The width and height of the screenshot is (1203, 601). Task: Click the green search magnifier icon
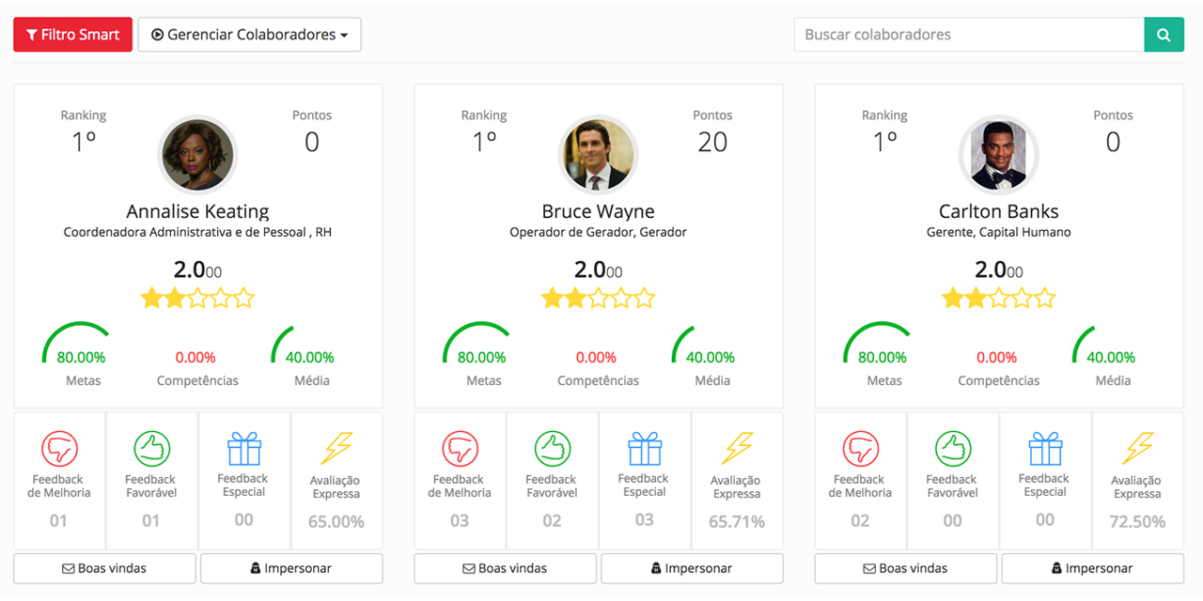[x=1164, y=34]
